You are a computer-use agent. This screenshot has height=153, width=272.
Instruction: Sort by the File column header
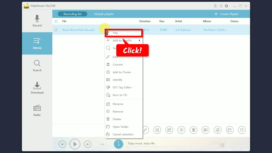[x=64, y=21]
